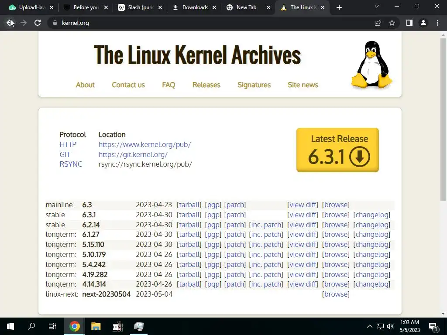Download Latest Release 6.3.1 button
Image resolution: width=447 pixels, height=335 pixels.
pyautogui.click(x=337, y=150)
